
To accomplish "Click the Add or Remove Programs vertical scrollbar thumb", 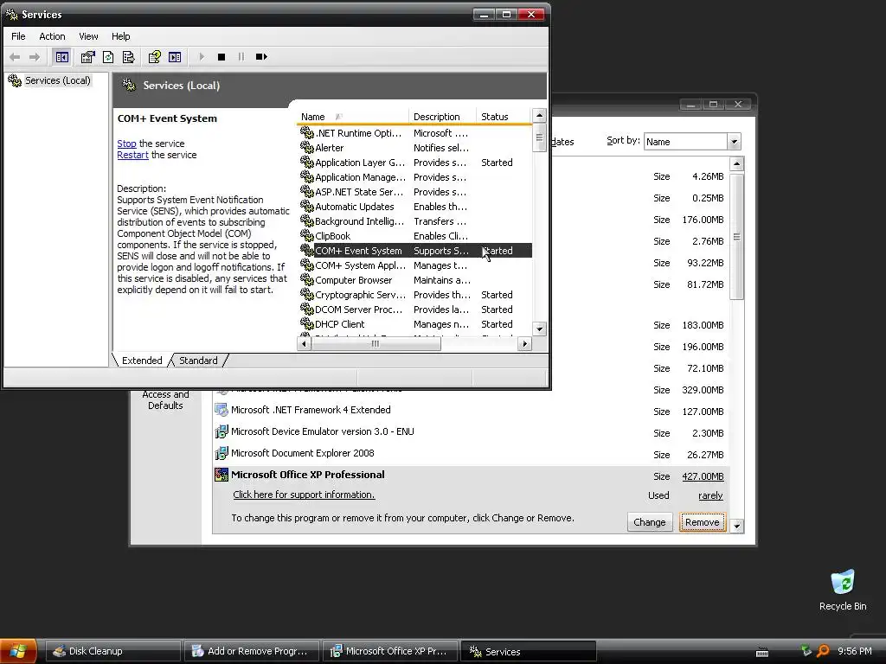I will pos(737,237).
